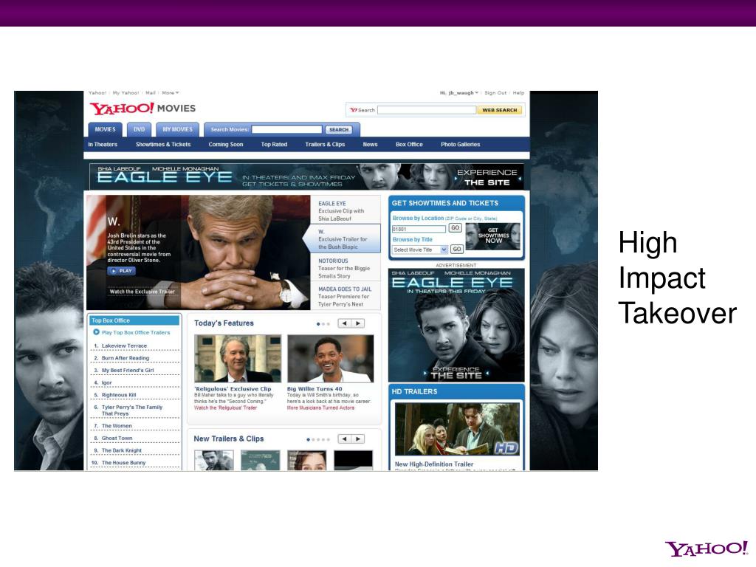The width and height of the screenshot is (756, 567).
Task: Select Eagle Eye Exclusive Clip feature item
Action: point(346,210)
